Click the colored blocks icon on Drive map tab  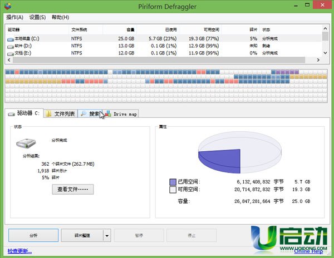coord(108,113)
